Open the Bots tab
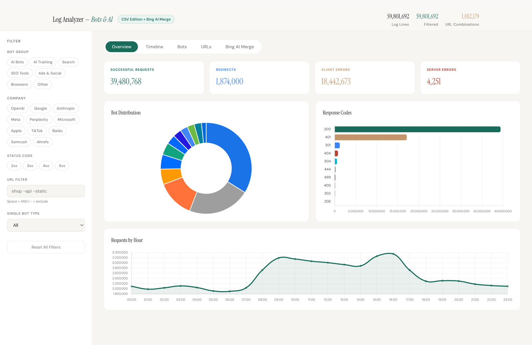532x345 pixels. pos(182,46)
